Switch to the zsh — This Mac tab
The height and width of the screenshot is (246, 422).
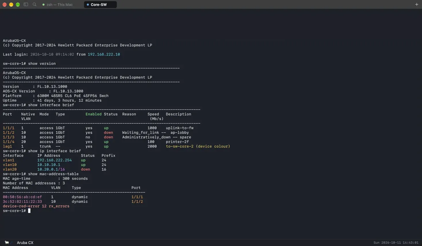click(x=57, y=5)
